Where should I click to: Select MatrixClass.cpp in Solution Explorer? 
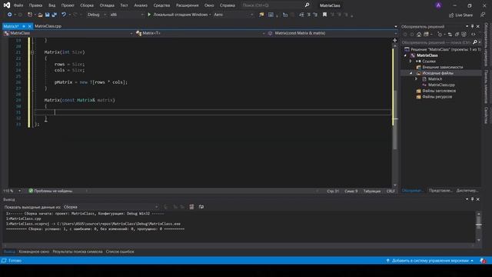tap(441, 85)
